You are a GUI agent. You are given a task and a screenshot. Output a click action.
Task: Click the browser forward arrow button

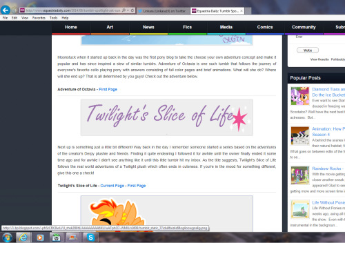pos(14,10)
